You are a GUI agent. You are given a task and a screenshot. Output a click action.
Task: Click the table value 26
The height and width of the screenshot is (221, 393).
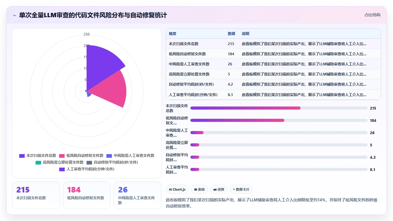(230, 64)
